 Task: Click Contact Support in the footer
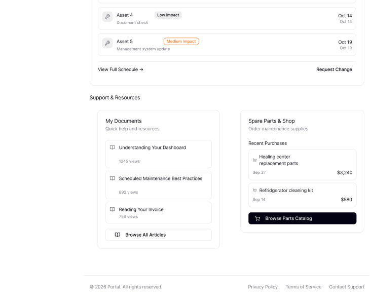[x=347, y=287]
